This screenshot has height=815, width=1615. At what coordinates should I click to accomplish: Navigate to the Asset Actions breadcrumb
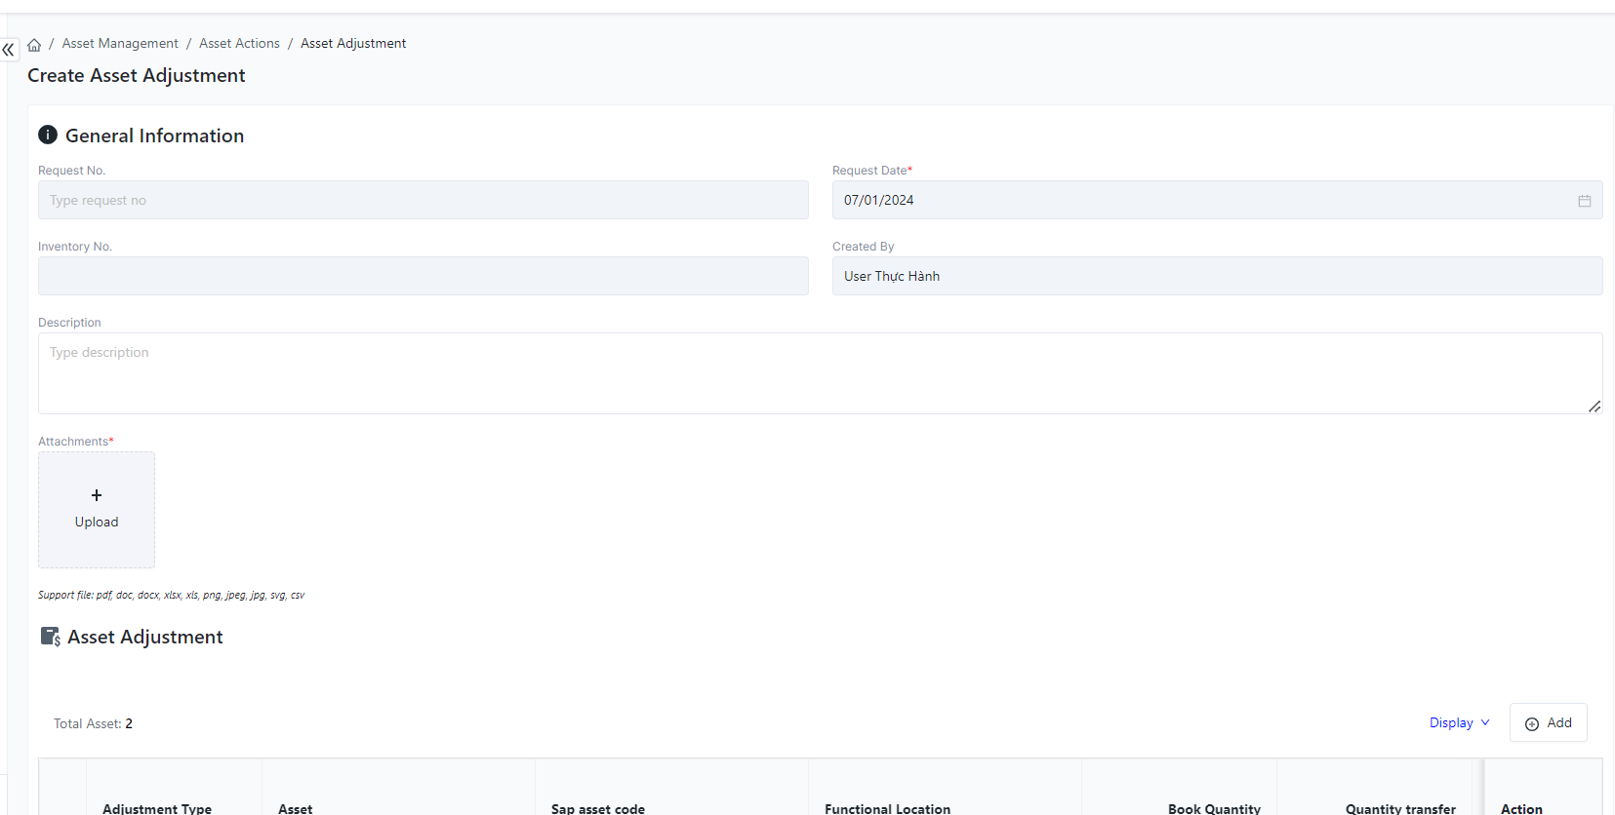[239, 44]
